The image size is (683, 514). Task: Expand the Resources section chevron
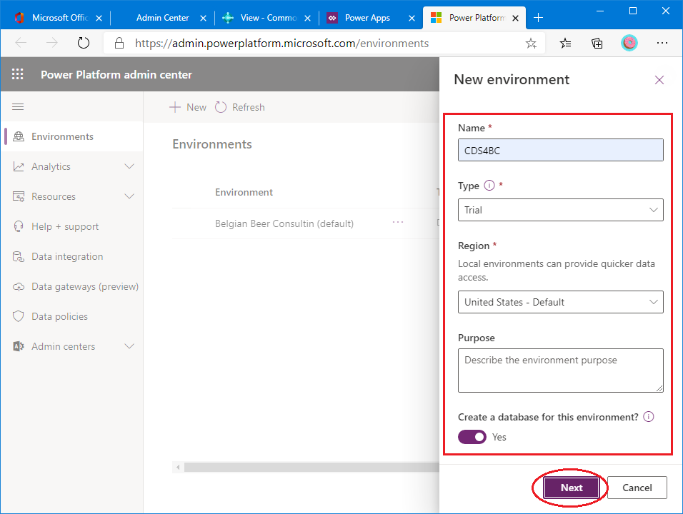tap(129, 196)
